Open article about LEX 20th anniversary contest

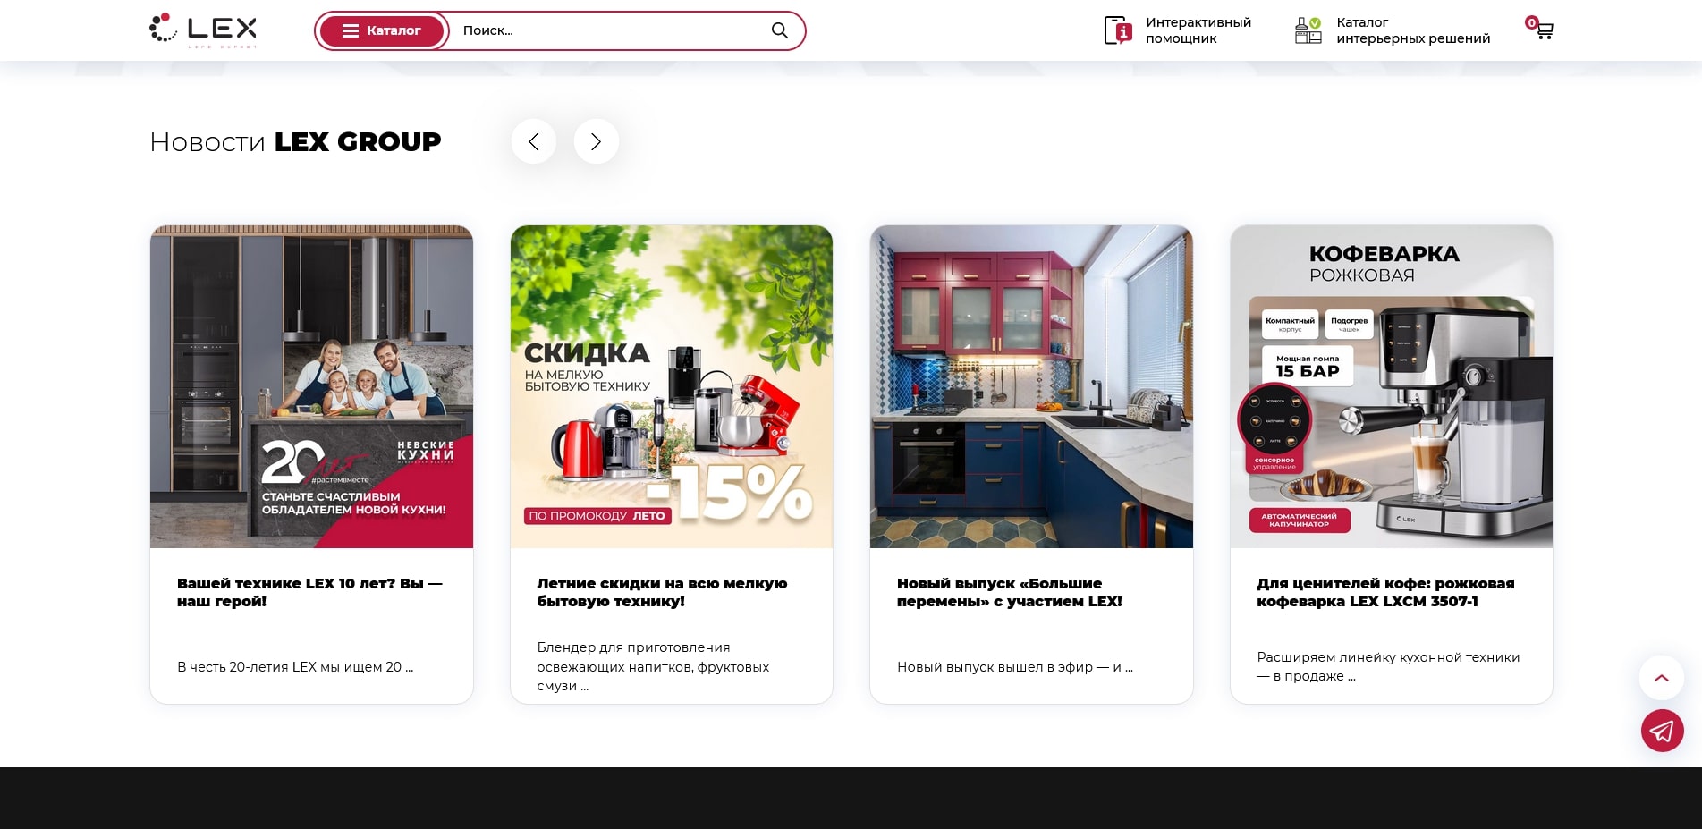310,592
